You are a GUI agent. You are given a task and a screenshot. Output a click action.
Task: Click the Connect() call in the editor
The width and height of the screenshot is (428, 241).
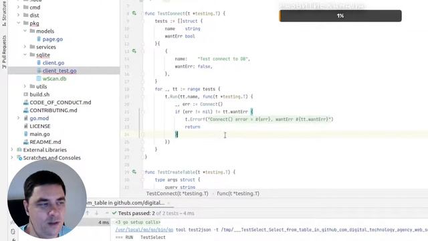point(211,104)
